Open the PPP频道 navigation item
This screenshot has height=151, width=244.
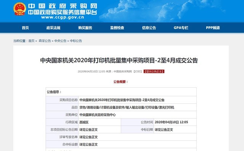pyautogui.click(x=213, y=28)
